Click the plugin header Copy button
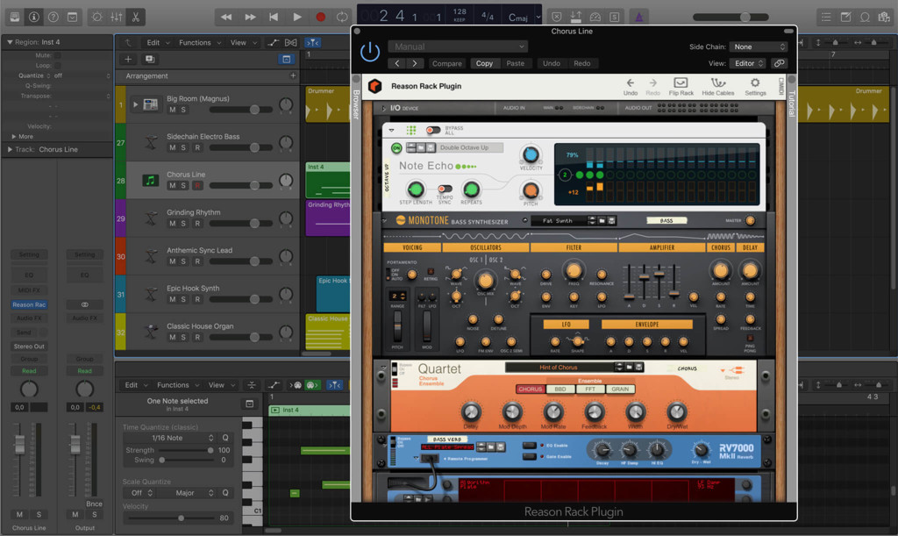 click(x=484, y=63)
